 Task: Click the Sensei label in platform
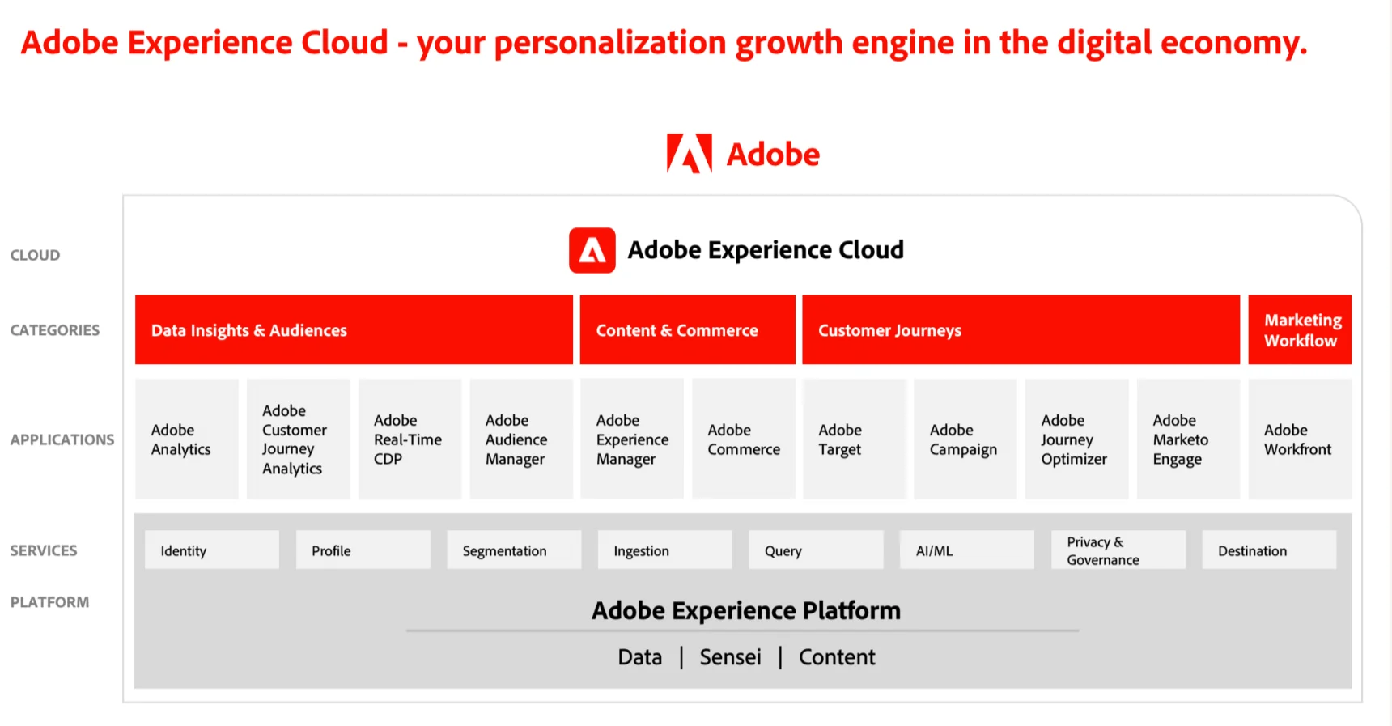(730, 657)
